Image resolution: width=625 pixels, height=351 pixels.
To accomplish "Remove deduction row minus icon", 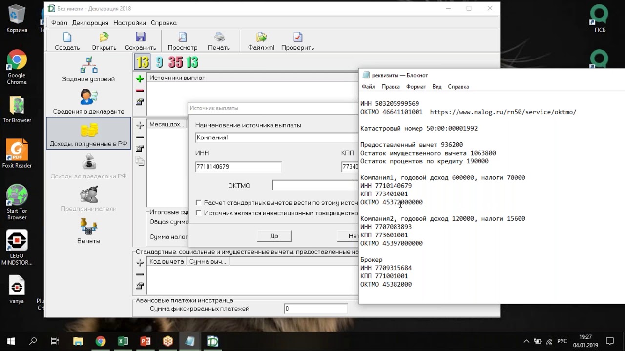I will point(140,274).
